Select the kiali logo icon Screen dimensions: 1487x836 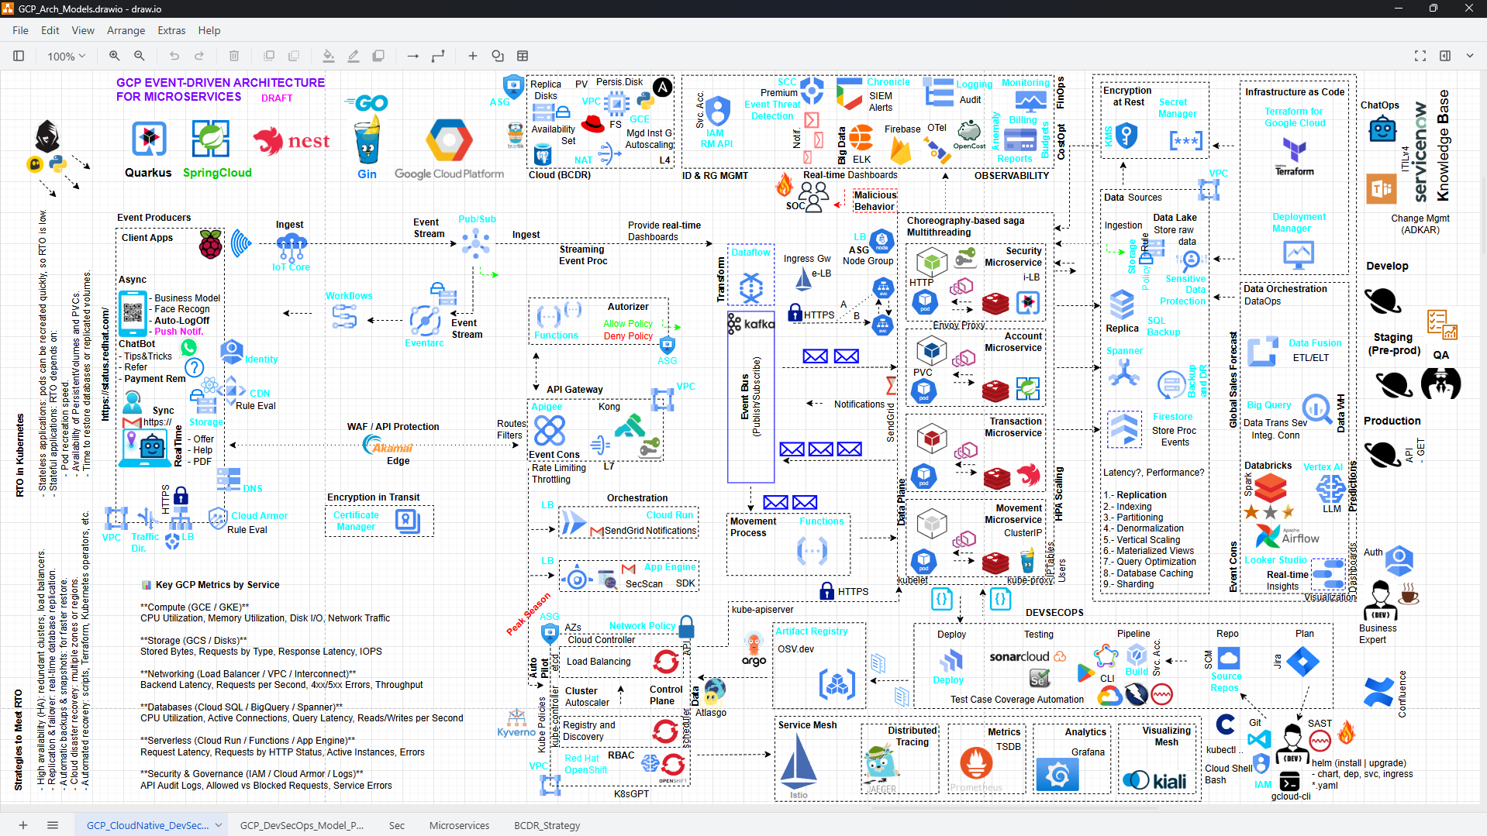1155,781
